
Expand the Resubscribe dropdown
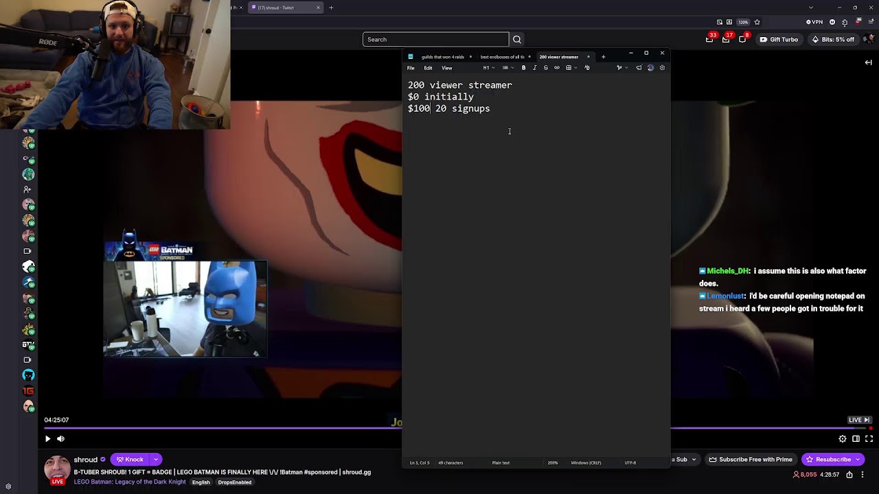(858, 460)
